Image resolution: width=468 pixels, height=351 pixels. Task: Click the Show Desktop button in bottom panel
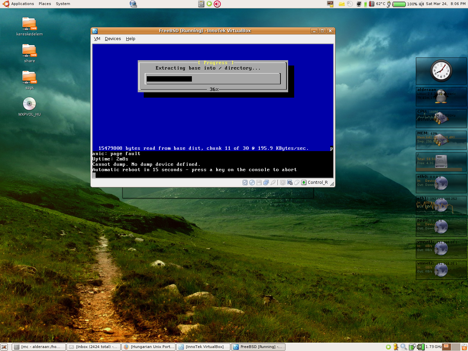(x=4, y=347)
